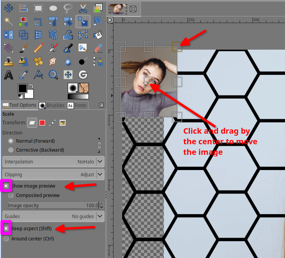Select the Foreground Select tool
Screen dimensions: 285x258
[98, 8]
